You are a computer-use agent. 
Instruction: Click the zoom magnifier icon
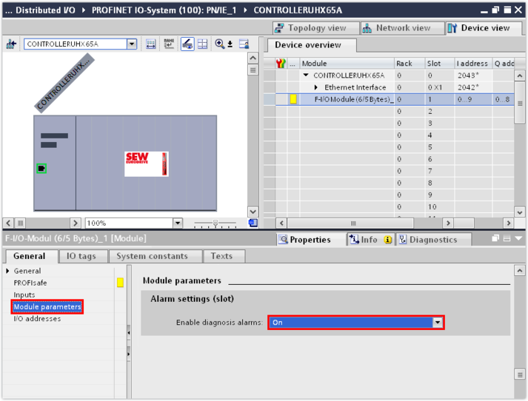pos(220,44)
